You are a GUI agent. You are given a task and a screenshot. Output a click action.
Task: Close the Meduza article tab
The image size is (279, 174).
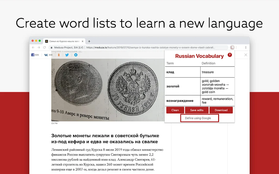(x=82, y=41)
